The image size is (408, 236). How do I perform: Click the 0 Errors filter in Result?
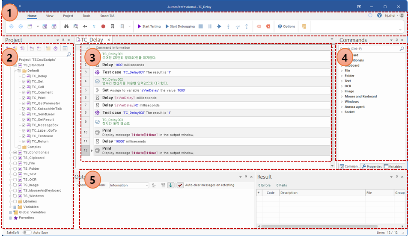click(x=265, y=185)
